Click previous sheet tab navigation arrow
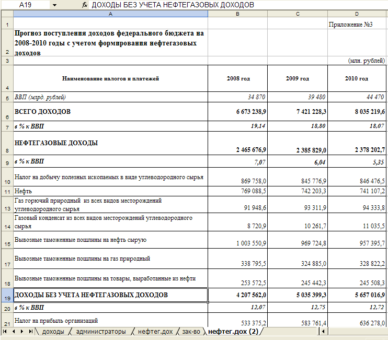The image size is (388, 340). click(14, 331)
